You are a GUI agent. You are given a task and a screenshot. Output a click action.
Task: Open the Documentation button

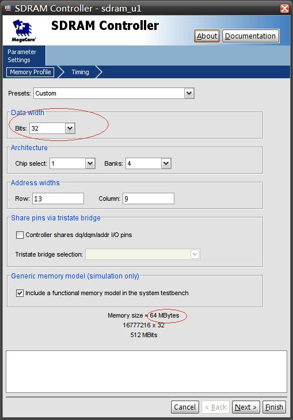tap(250, 36)
